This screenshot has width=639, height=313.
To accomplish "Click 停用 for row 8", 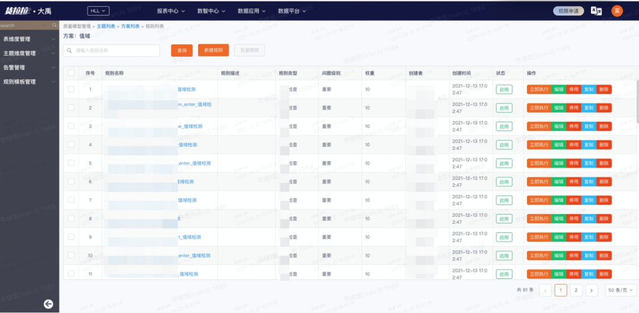I will pos(573,218).
